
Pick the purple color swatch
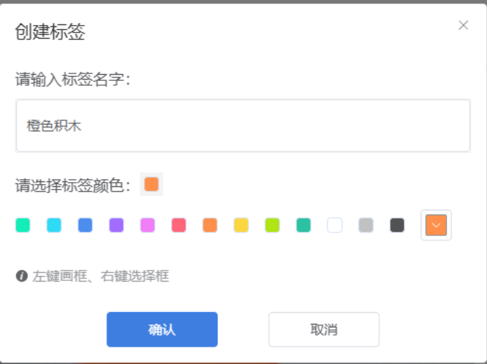coord(116,225)
